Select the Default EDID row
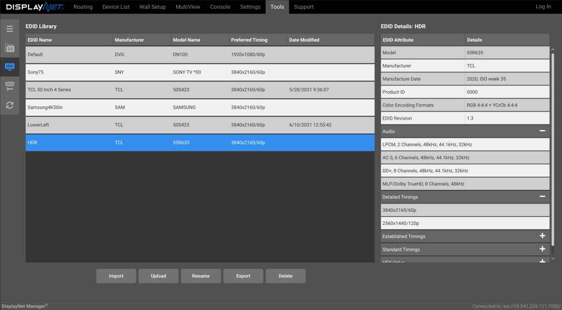Screen dimensions: 562x310 [x=200, y=54]
